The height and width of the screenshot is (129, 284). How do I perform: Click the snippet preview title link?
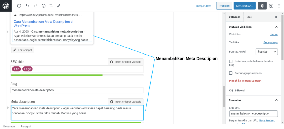click(44, 24)
